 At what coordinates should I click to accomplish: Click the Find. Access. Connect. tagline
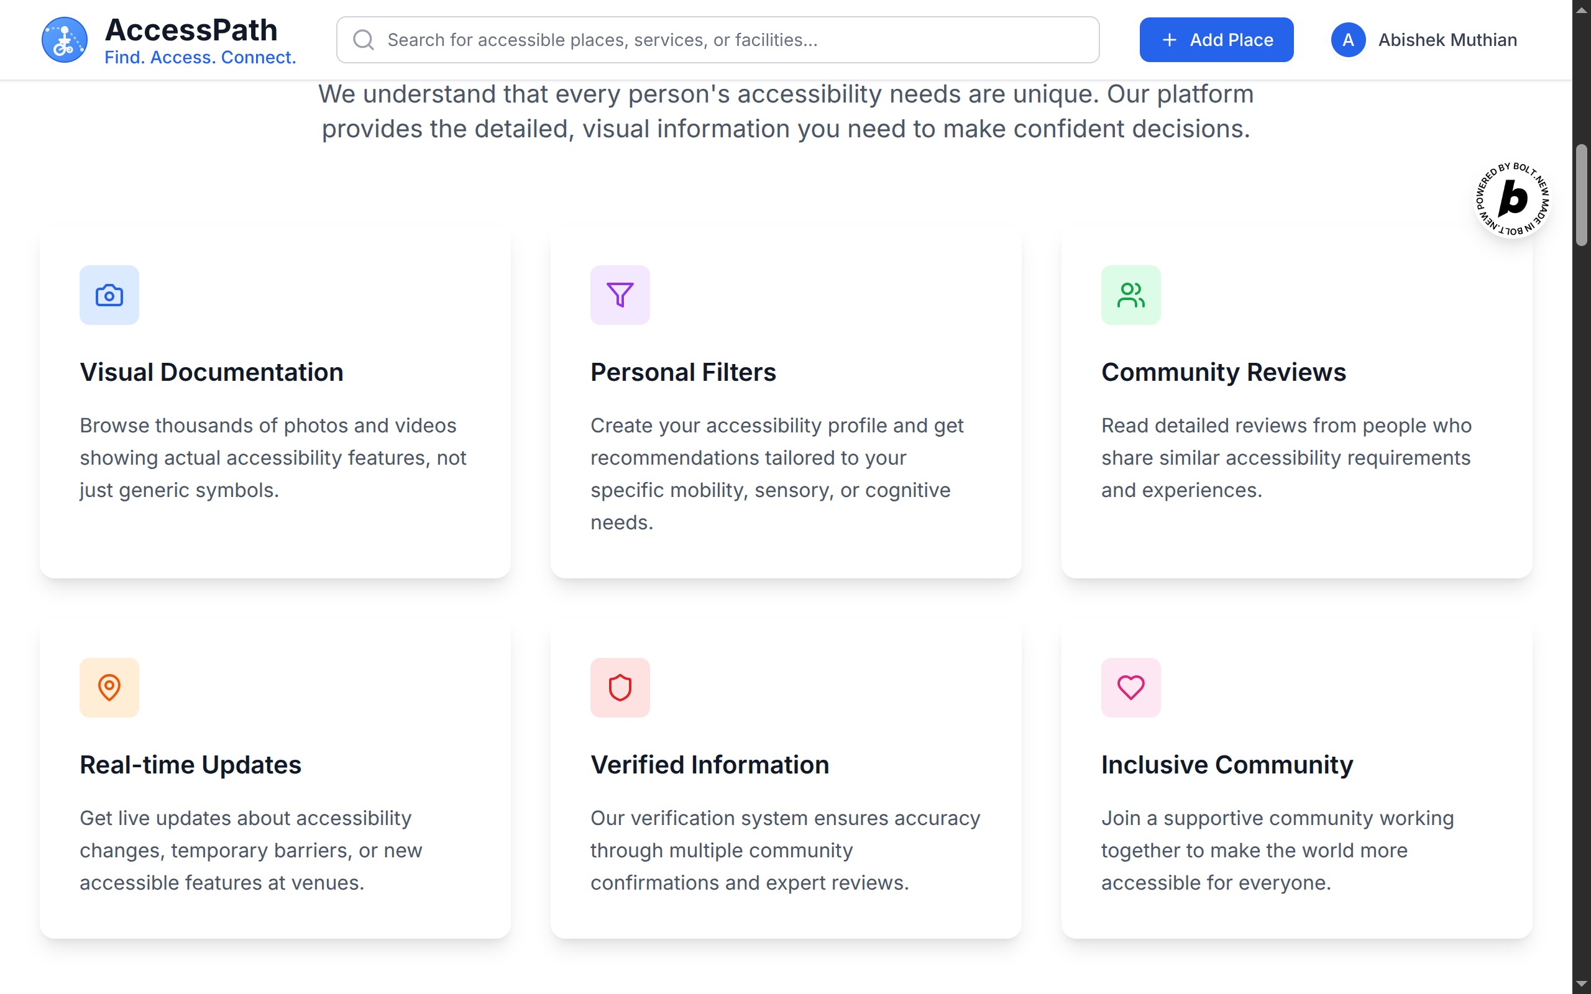tap(201, 58)
